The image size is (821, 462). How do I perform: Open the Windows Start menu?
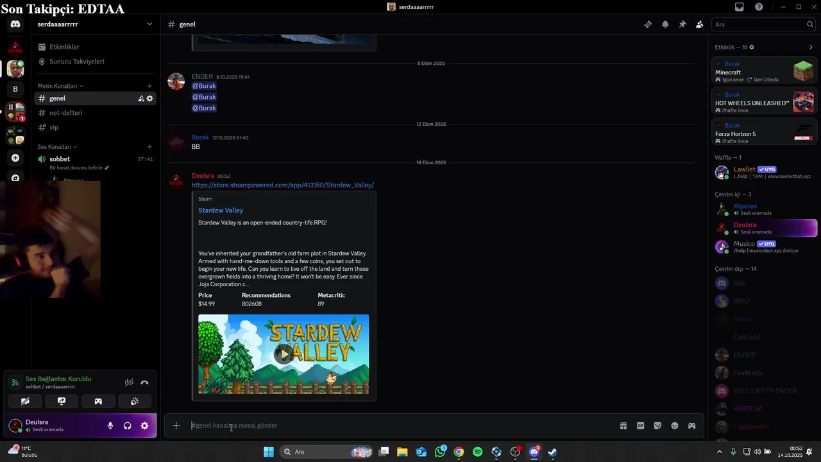click(269, 452)
